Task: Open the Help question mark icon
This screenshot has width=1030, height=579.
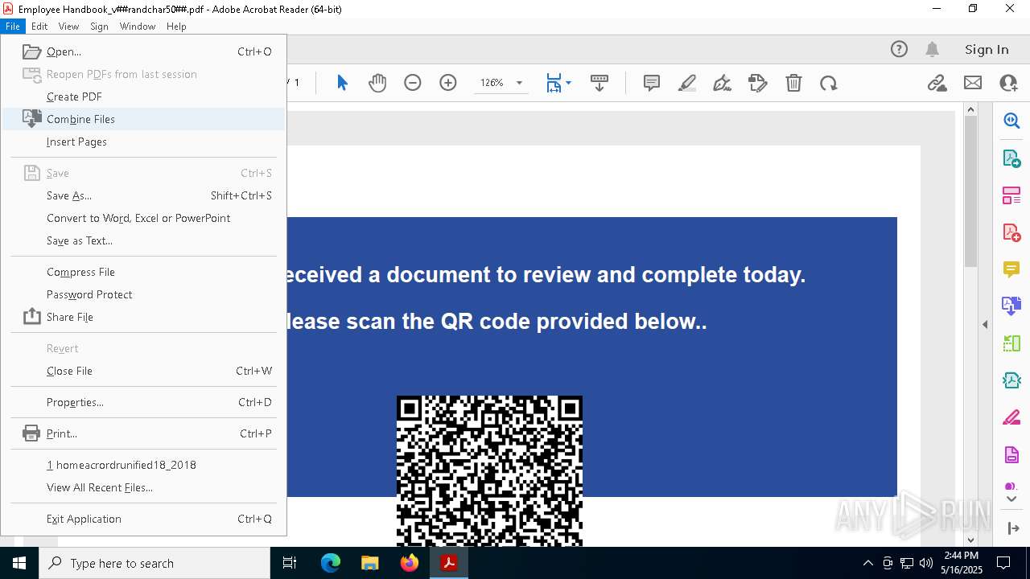Action: pos(899,49)
